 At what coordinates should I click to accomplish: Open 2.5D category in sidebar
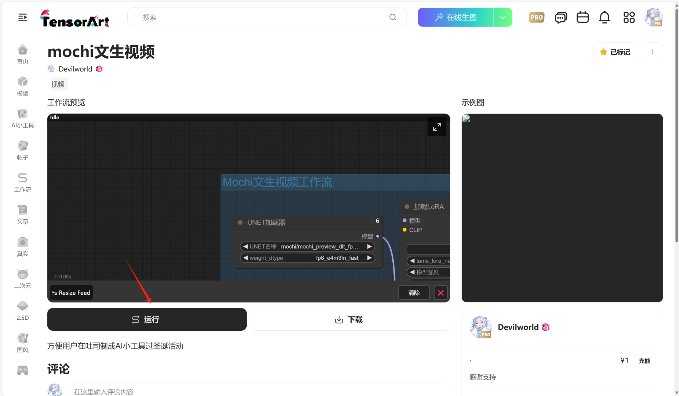[x=23, y=311]
